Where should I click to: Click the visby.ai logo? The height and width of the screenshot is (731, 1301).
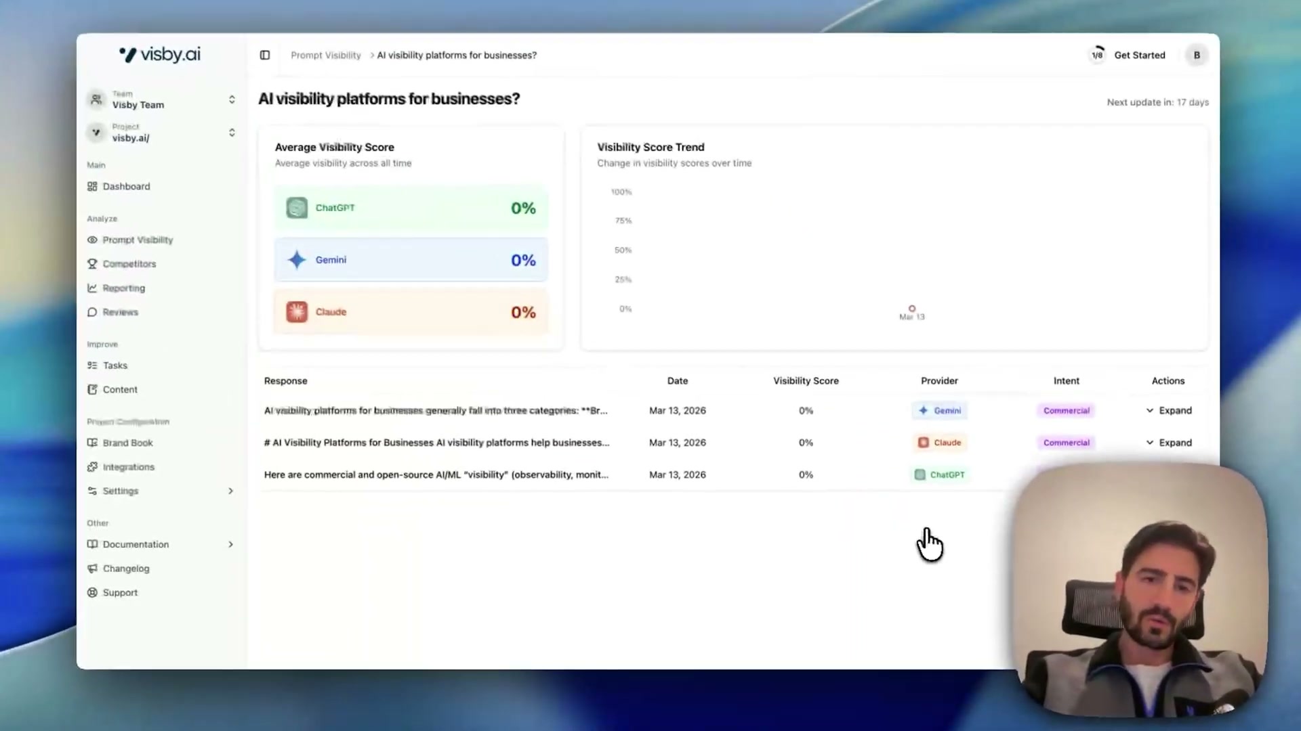click(x=160, y=55)
